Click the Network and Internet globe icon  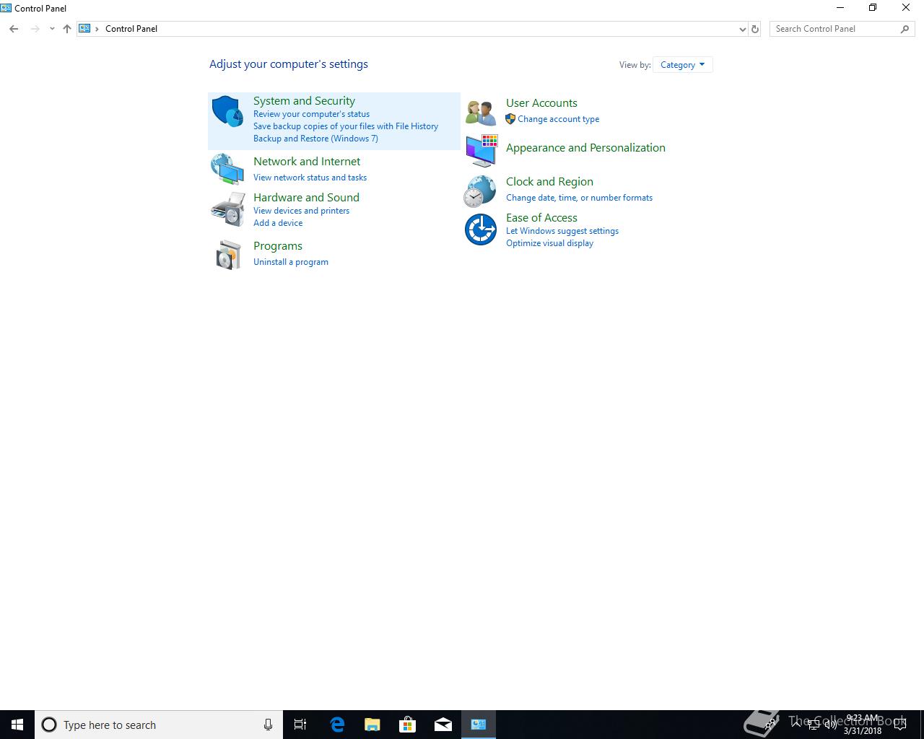coord(227,169)
